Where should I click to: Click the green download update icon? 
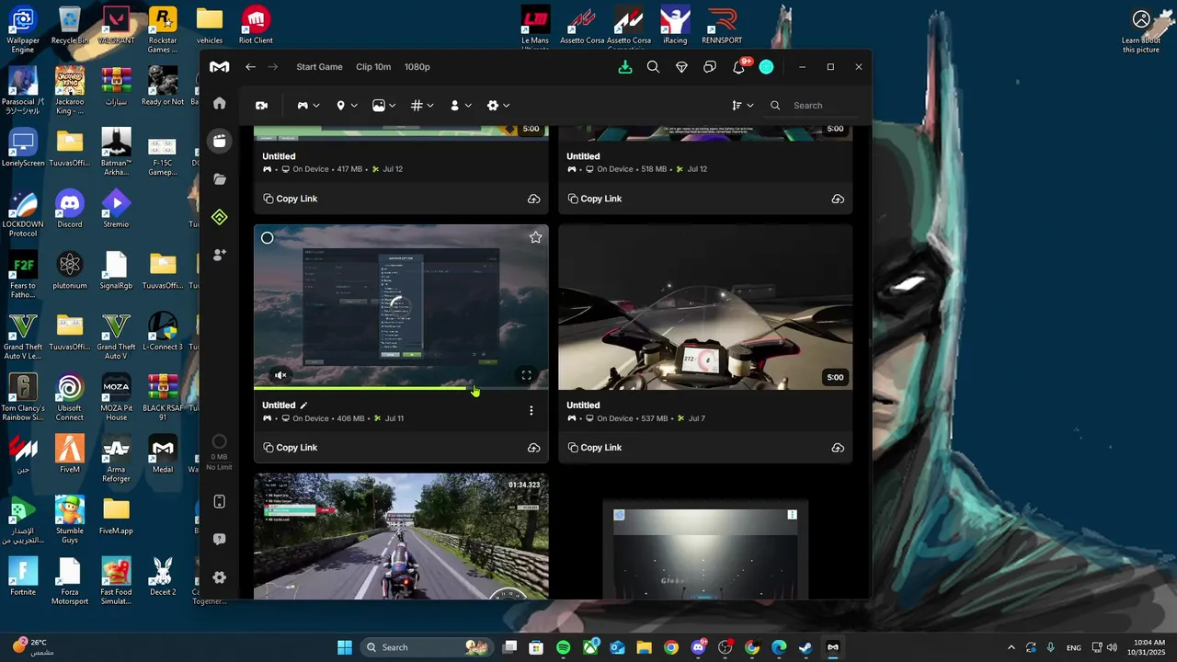coord(625,67)
